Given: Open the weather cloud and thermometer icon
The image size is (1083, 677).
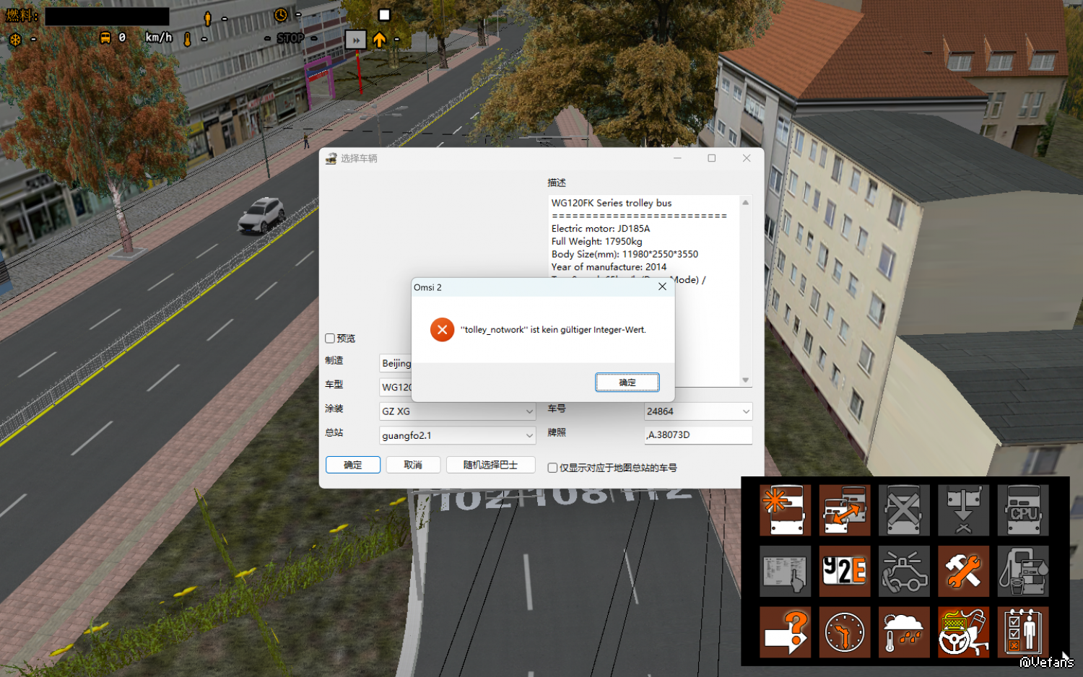Looking at the screenshot, I should (x=904, y=632).
